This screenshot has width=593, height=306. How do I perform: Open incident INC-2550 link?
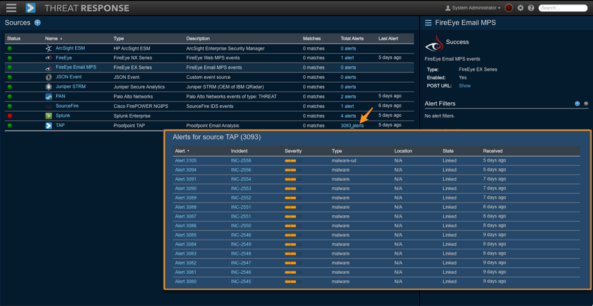[x=241, y=226]
